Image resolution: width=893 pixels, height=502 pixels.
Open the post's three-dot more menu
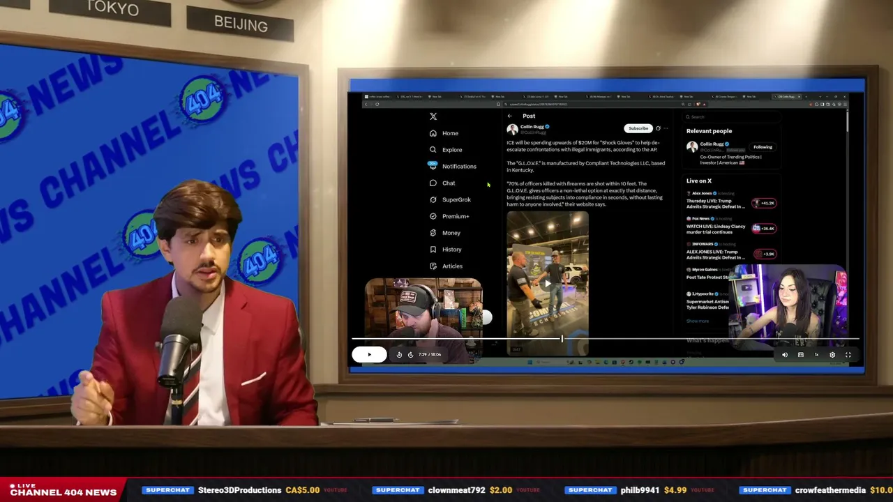point(666,128)
